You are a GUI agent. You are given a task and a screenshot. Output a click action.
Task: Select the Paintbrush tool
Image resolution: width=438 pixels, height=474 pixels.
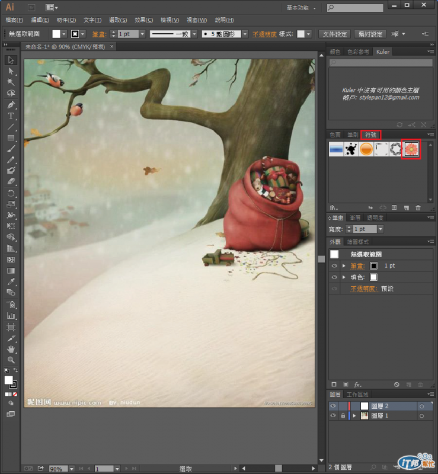click(x=11, y=149)
